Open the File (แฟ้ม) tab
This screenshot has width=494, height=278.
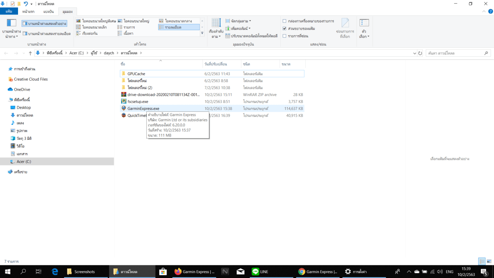pos(9,11)
